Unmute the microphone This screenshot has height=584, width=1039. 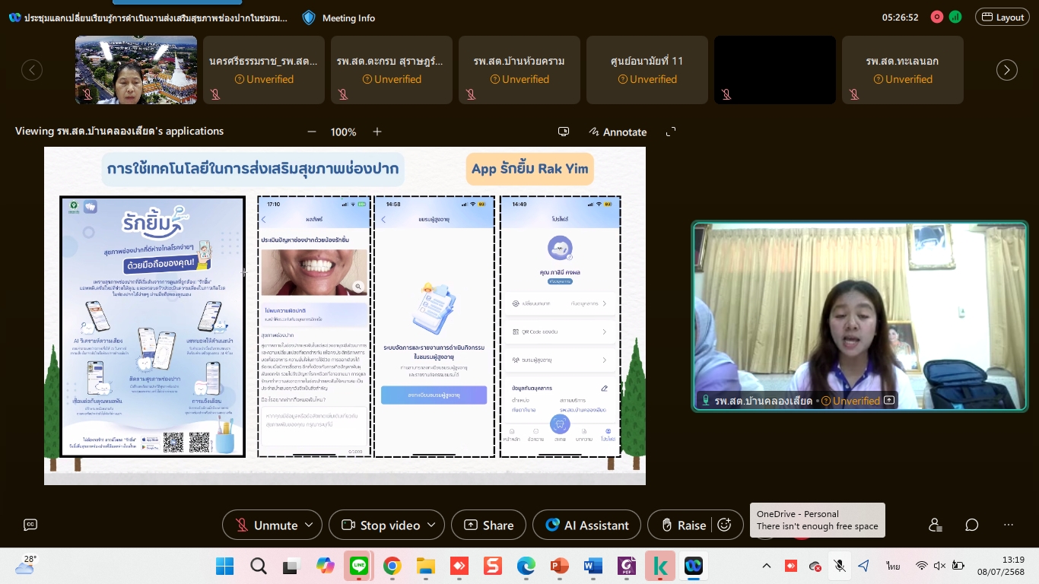click(x=266, y=525)
